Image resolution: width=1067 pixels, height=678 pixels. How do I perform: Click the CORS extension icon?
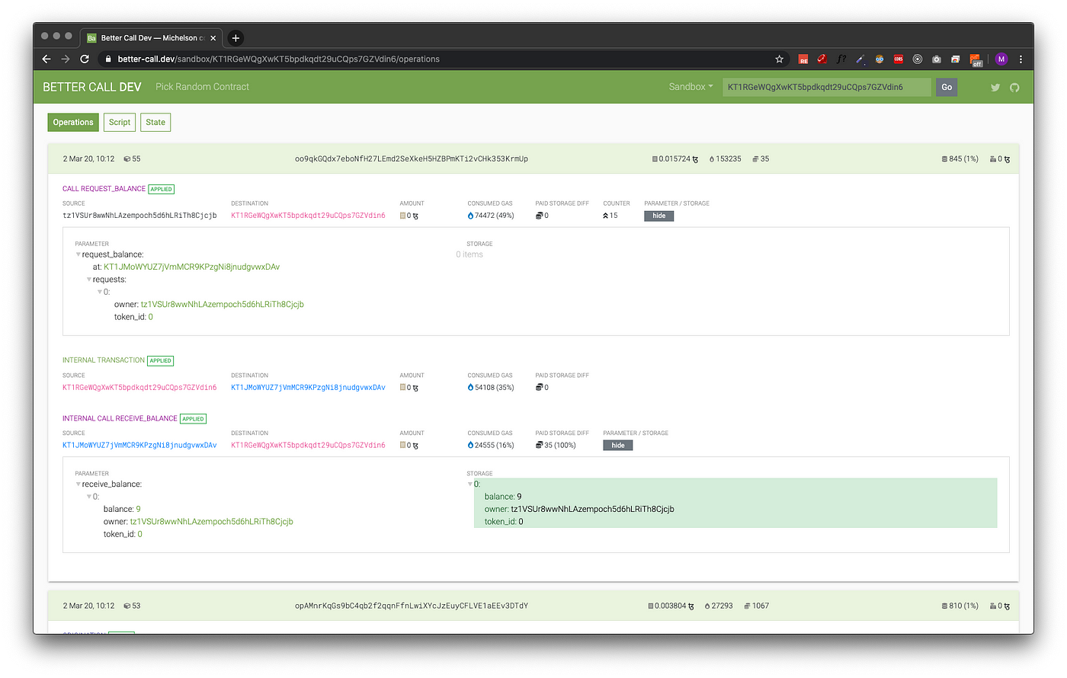899,59
